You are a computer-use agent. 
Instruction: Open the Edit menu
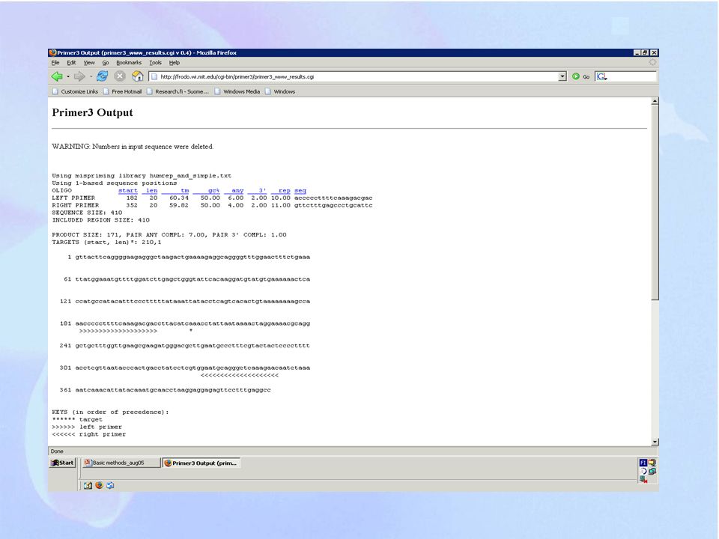pyautogui.click(x=72, y=63)
